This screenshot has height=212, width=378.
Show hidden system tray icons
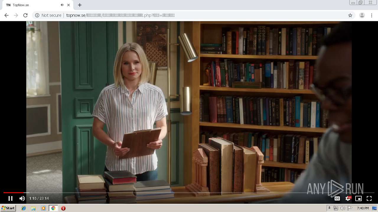pyautogui.click(x=330, y=208)
